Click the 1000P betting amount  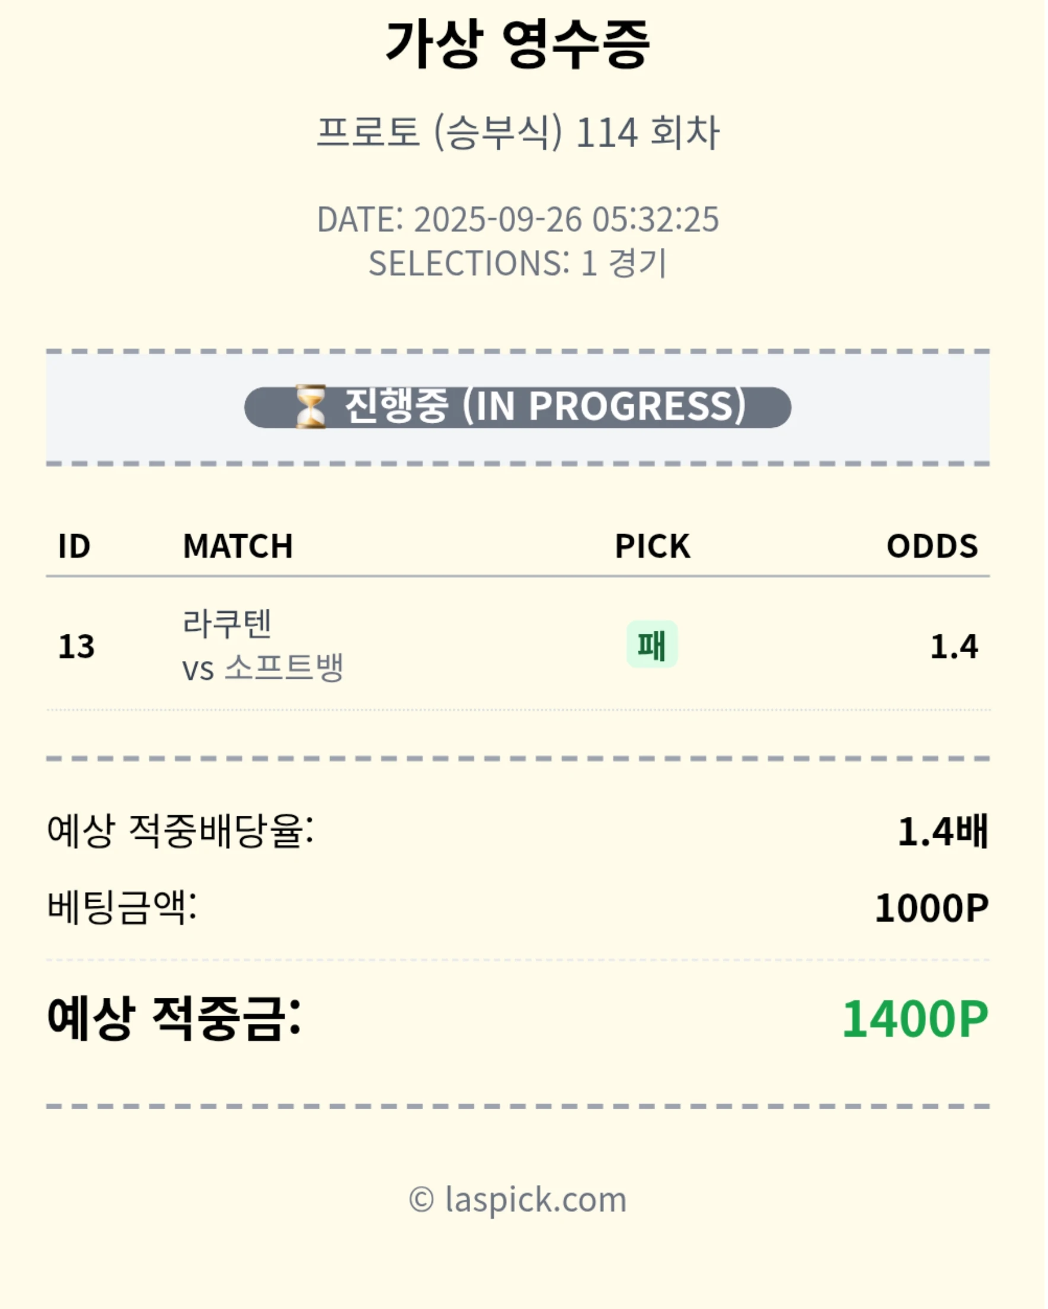pos(932,908)
